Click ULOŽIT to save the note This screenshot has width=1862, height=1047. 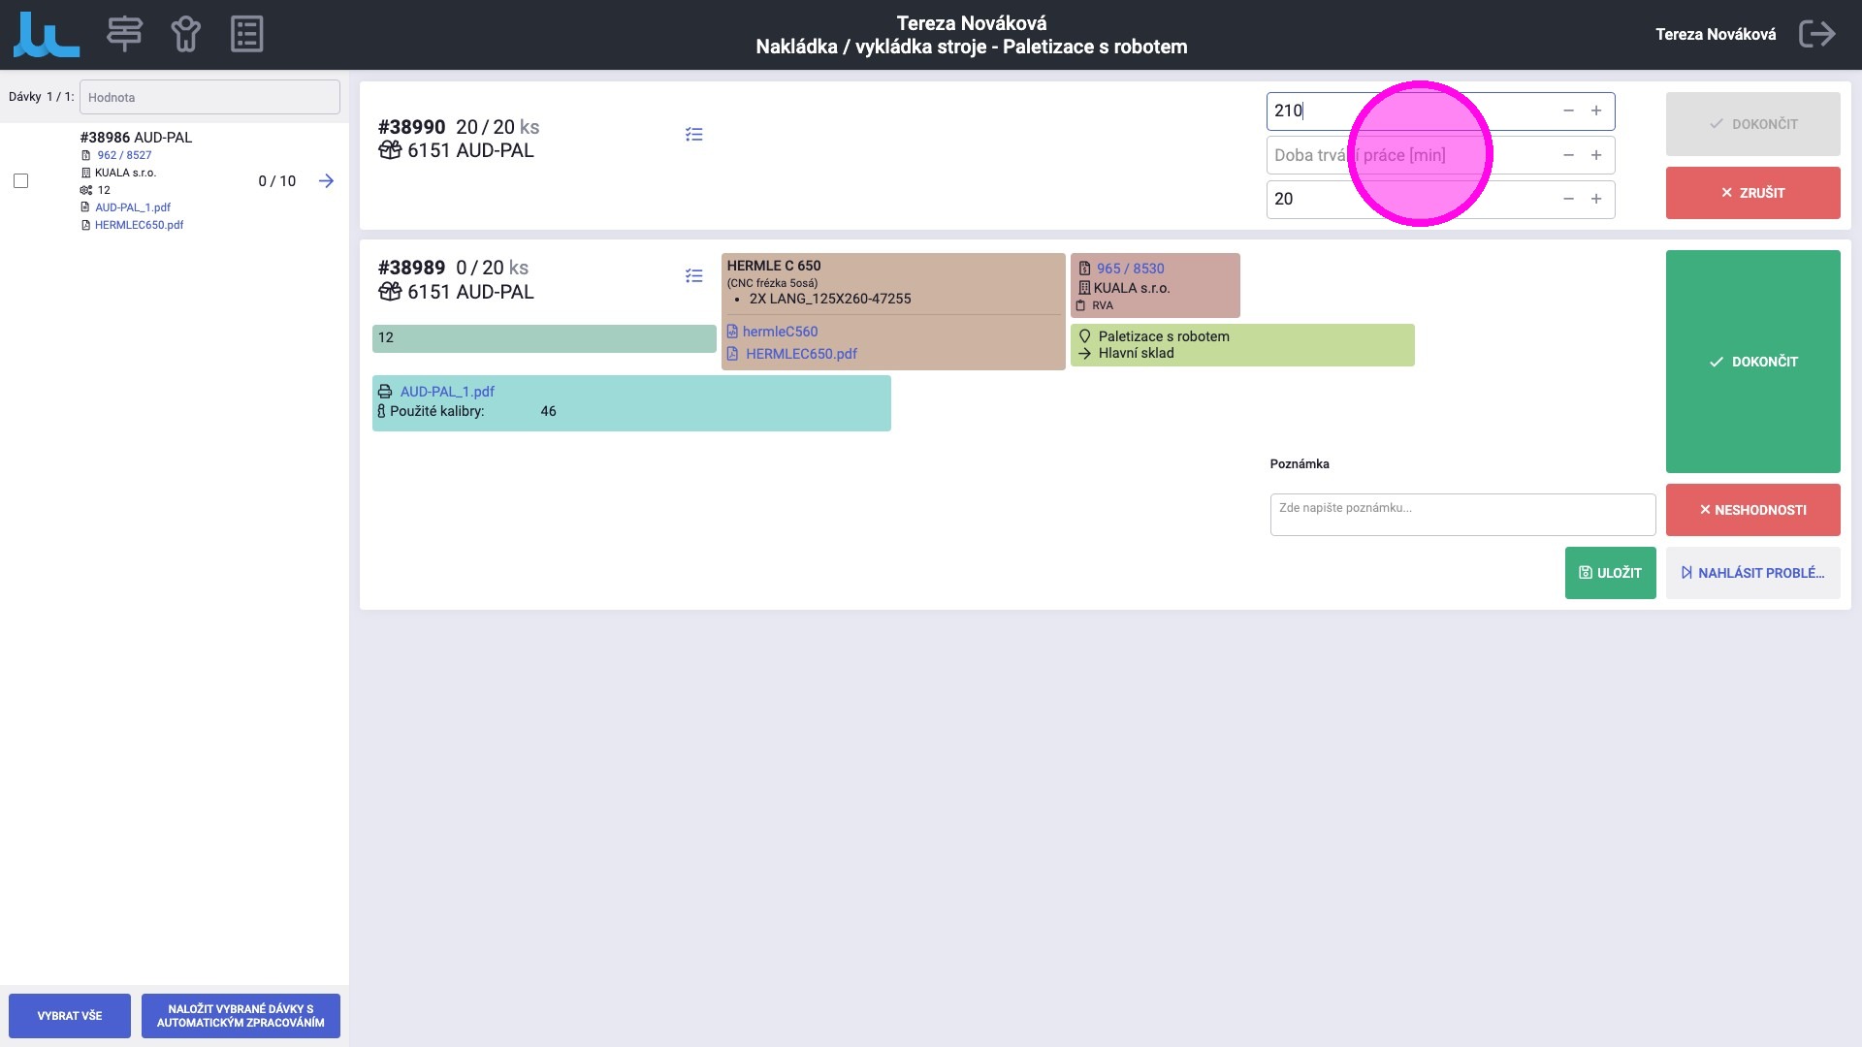pyautogui.click(x=1610, y=573)
